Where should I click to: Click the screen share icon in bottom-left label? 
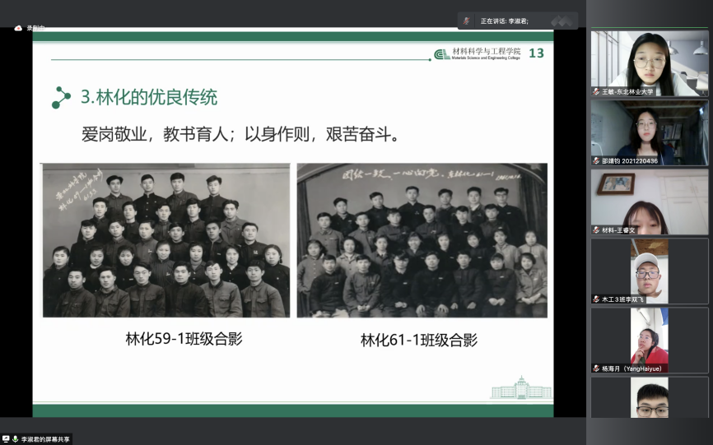click(6, 439)
